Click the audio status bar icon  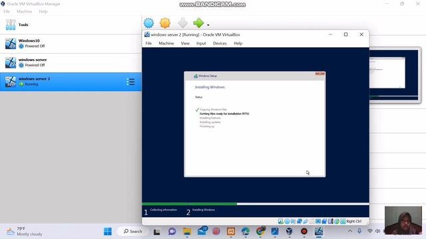[x=293, y=221]
